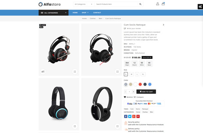Choose the red color swatch
203x133 pixels.
pyautogui.click(x=140, y=84)
